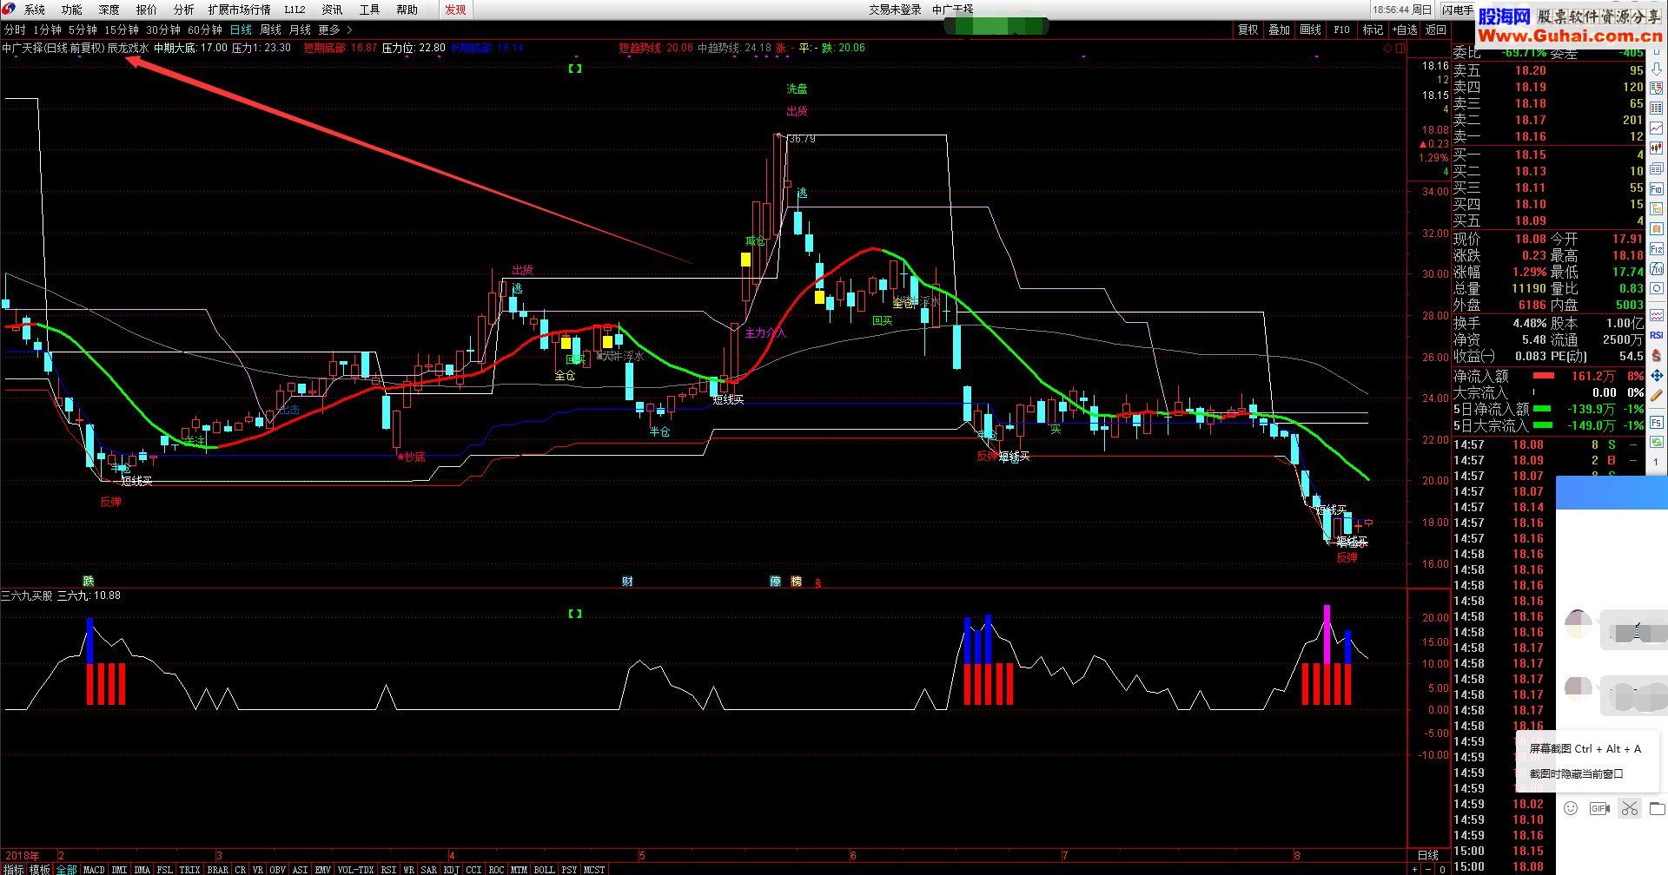Image resolution: width=1668 pixels, height=875 pixels.
Task: Click the 发现 menu item
Action: tap(455, 10)
